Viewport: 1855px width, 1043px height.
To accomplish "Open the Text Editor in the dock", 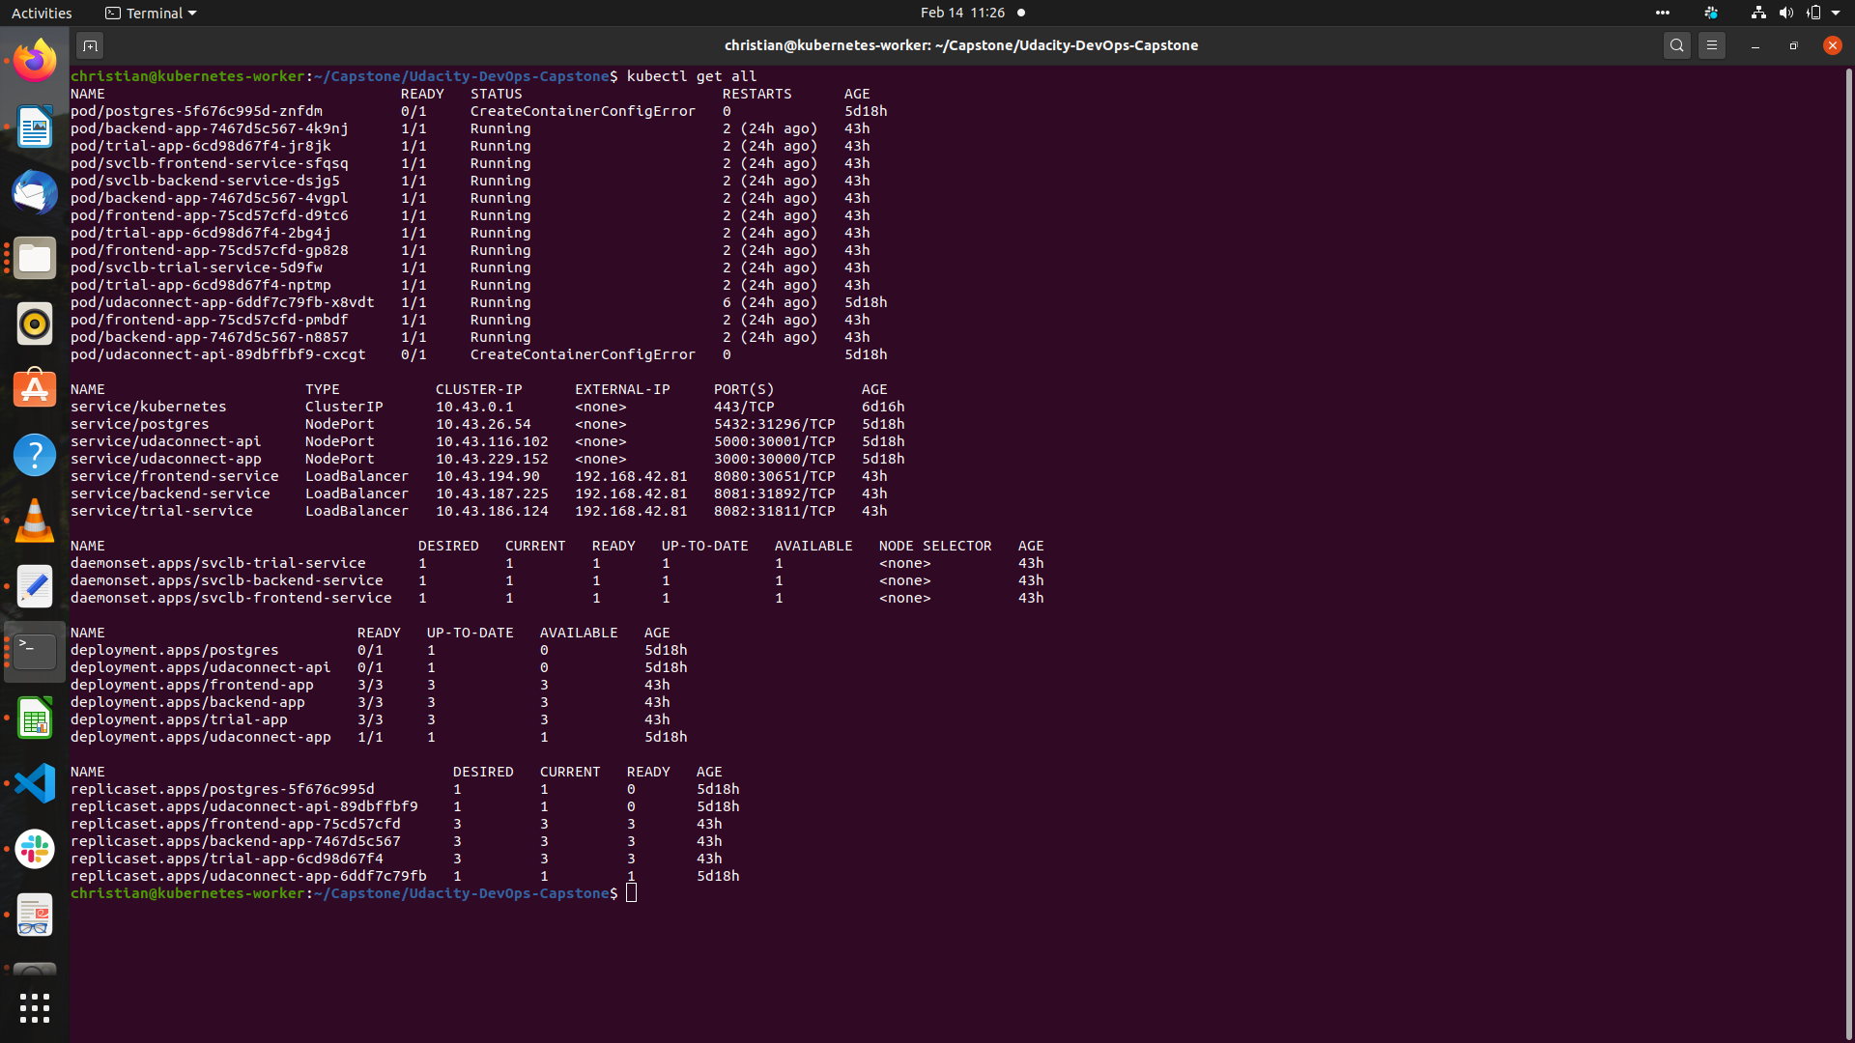I will click(x=35, y=586).
